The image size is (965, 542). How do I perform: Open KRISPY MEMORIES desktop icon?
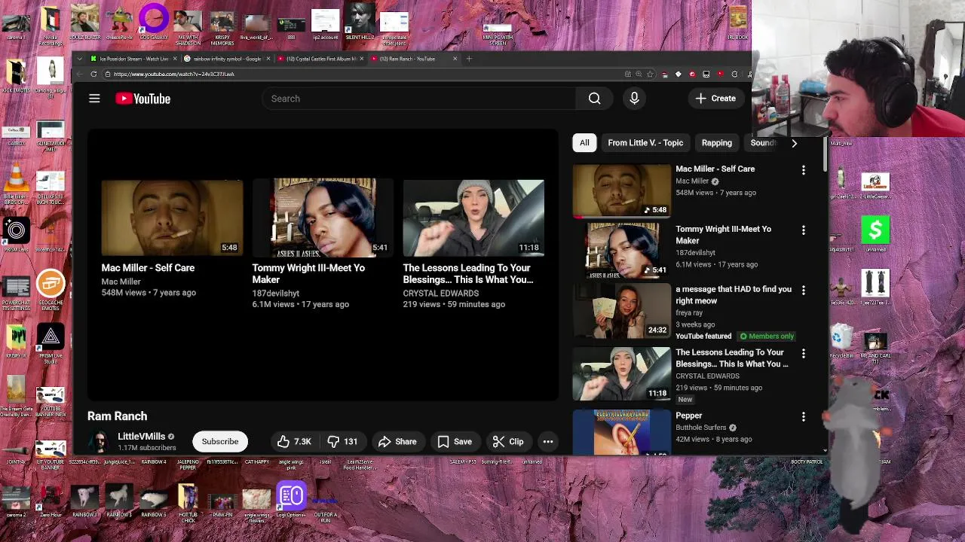pos(222,26)
